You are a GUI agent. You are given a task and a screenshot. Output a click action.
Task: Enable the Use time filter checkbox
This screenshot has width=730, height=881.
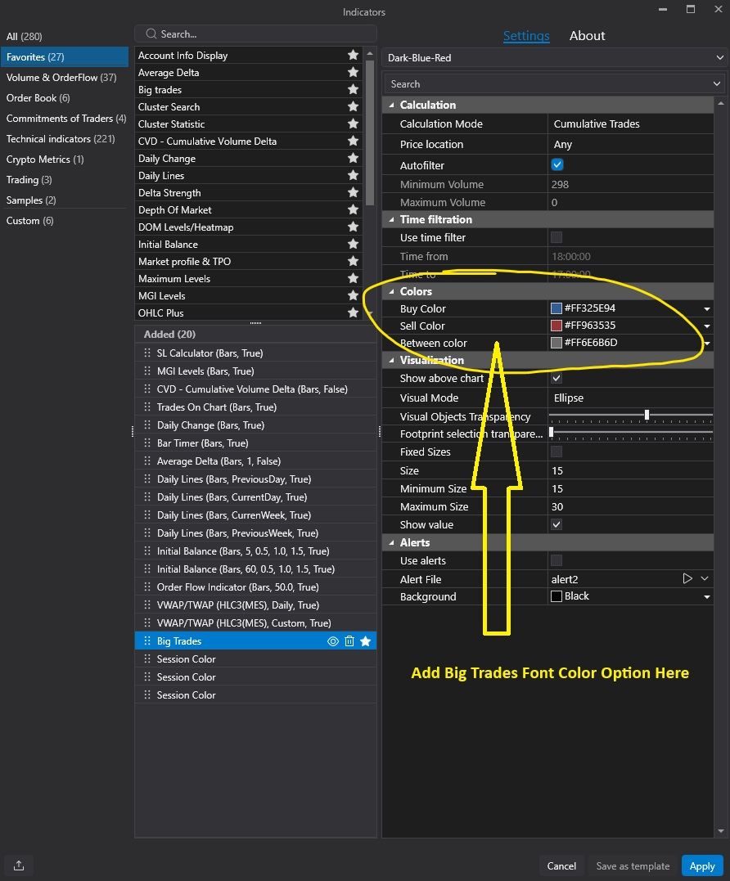click(557, 237)
